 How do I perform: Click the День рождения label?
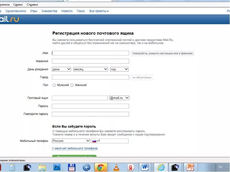click(x=38, y=69)
